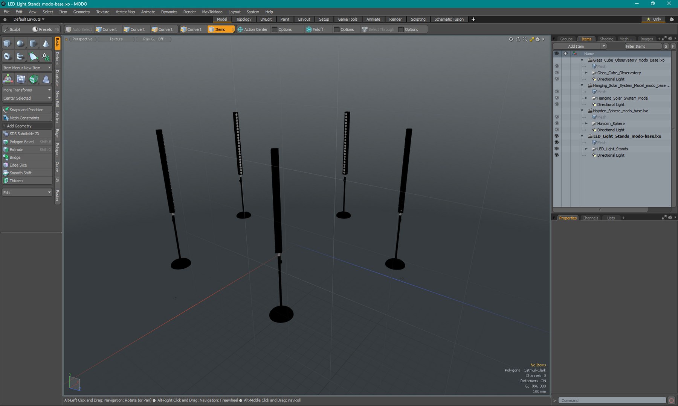Viewport: 678px width, 406px height.
Task: Select the Cylinder primitive tool
Action: click(33, 44)
